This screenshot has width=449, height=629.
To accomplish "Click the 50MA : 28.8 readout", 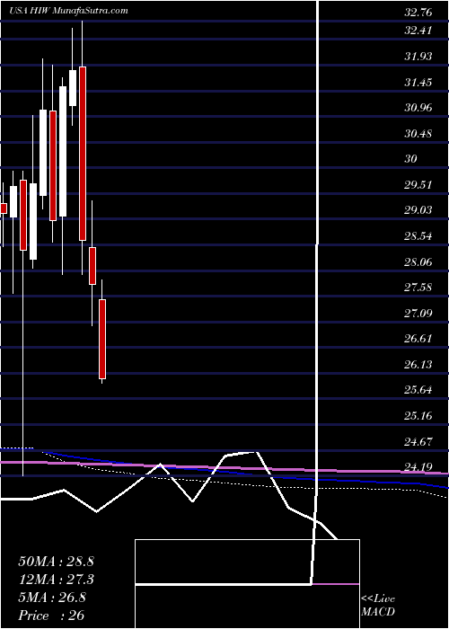I will (x=56, y=562).
